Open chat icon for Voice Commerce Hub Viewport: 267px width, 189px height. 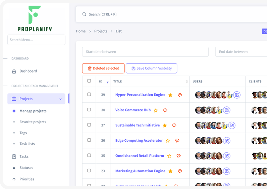pos(165,110)
